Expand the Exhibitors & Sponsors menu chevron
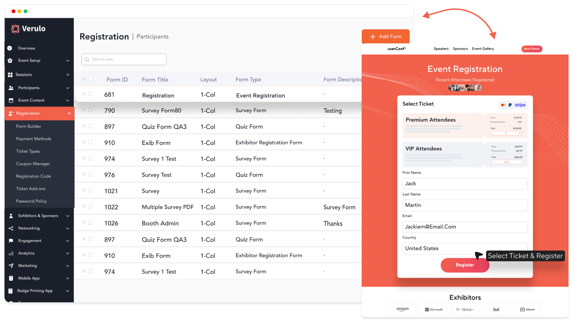 pyautogui.click(x=68, y=216)
